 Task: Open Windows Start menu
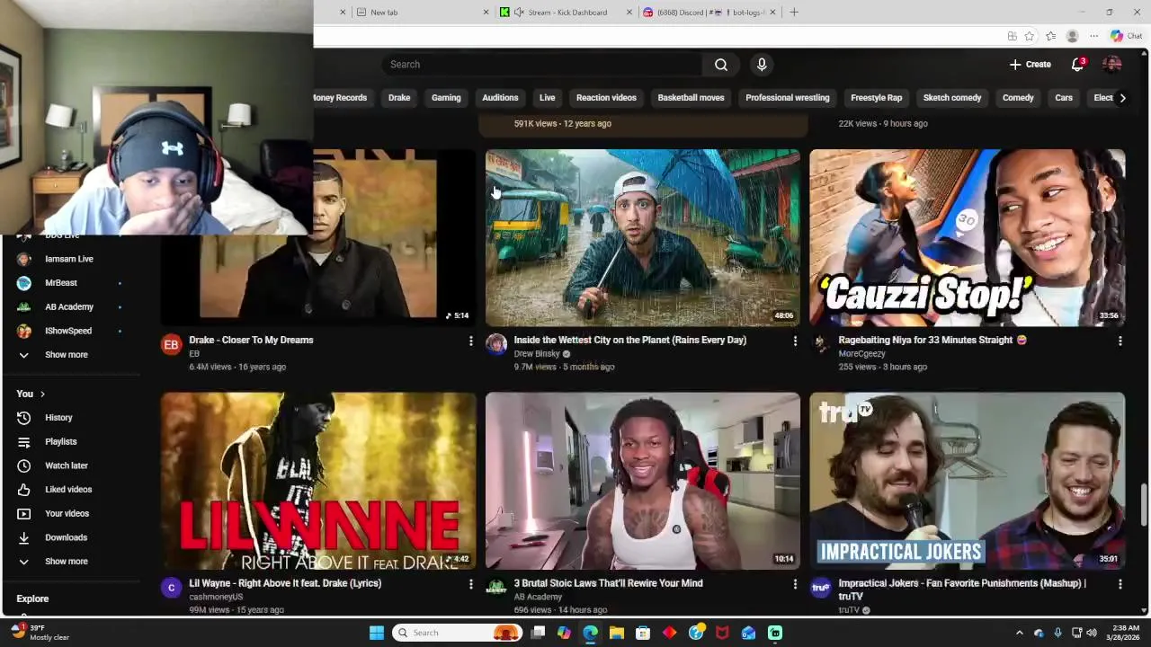coord(377,633)
